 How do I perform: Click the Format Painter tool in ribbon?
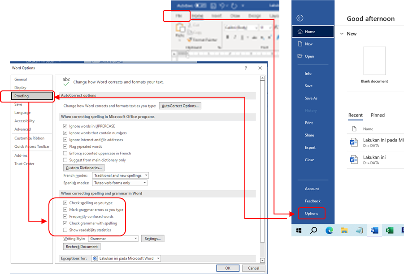pyautogui.click(x=202, y=39)
